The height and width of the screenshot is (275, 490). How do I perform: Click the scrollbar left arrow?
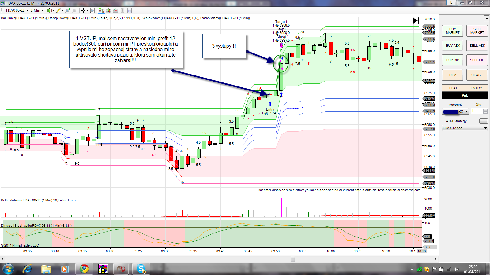(x=2, y=259)
